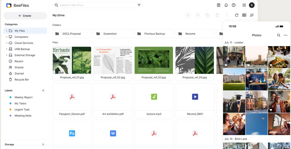Open the Previous Backup folder
This screenshot has width=291, height=149.
[x=154, y=34]
